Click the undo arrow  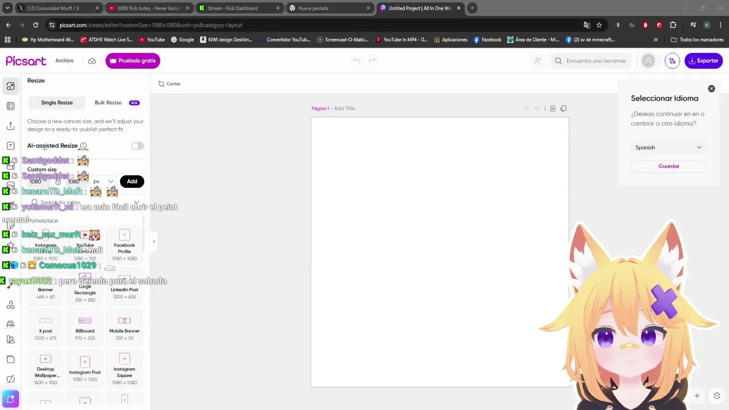pyautogui.click(x=357, y=61)
